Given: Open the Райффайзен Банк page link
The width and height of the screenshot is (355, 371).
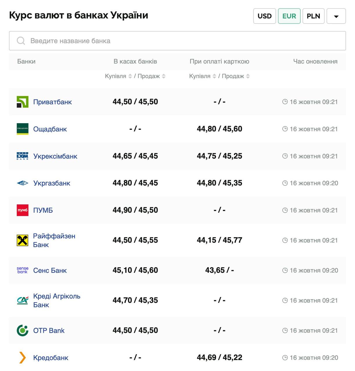Looking at the screenshot, I should [x=54, y=240].
